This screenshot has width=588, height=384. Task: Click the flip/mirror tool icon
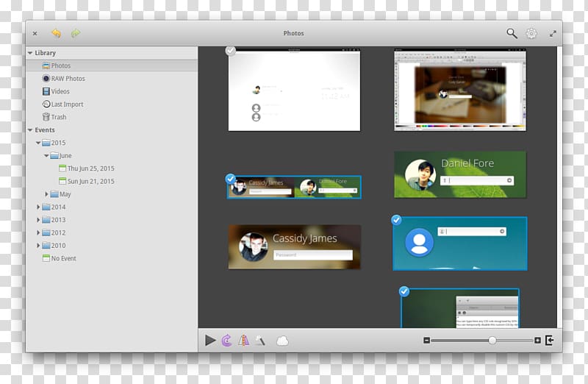tap(244, 341)
